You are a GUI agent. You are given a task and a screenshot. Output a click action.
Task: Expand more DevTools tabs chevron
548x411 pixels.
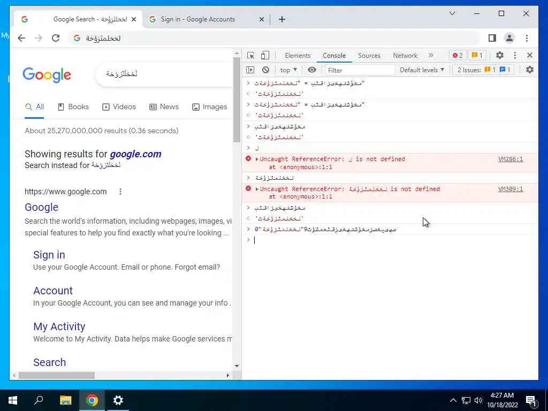point(431,55)
